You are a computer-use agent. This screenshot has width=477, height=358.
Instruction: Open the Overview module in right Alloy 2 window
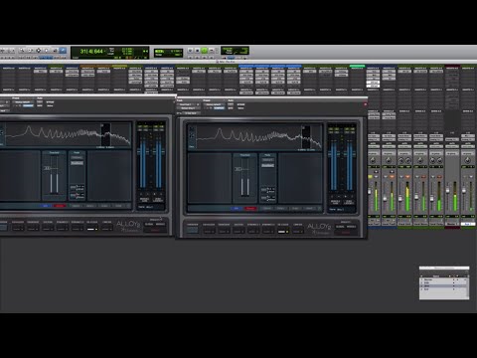(x=193, y=230)
